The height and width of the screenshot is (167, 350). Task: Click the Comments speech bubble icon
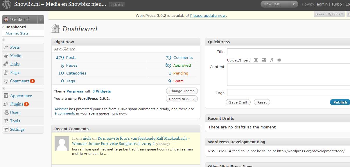(x=6, y=81)
